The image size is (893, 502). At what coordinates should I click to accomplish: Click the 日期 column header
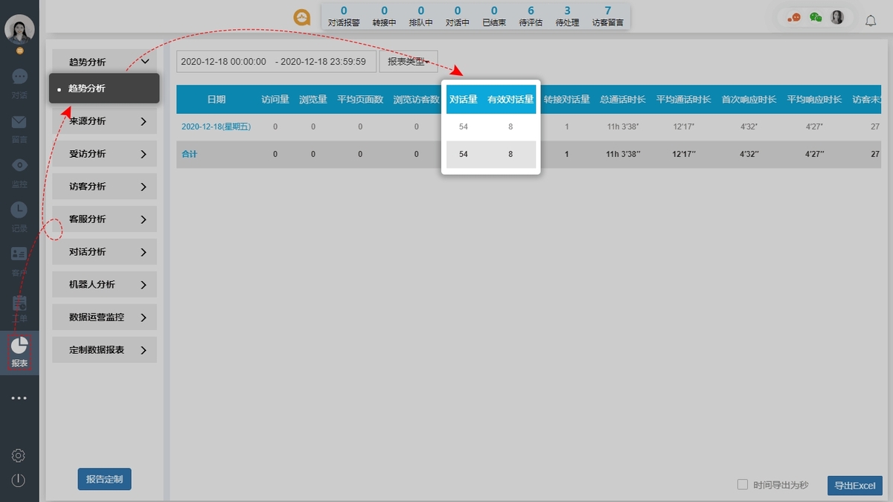tap(216, 100)
